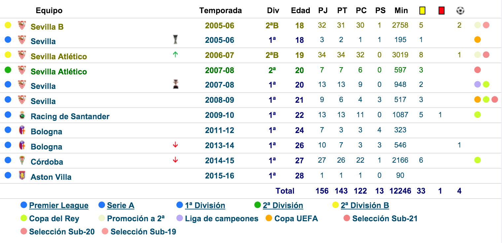Open the 2ª División B legend link
The width and height of the screenshot is (502, 243).
point(365,205)
